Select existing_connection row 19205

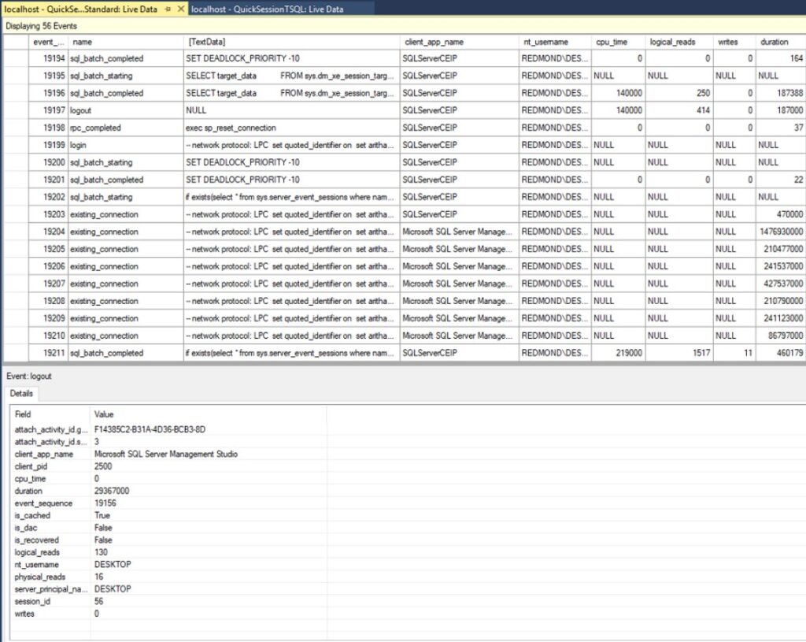pos(405,249)
